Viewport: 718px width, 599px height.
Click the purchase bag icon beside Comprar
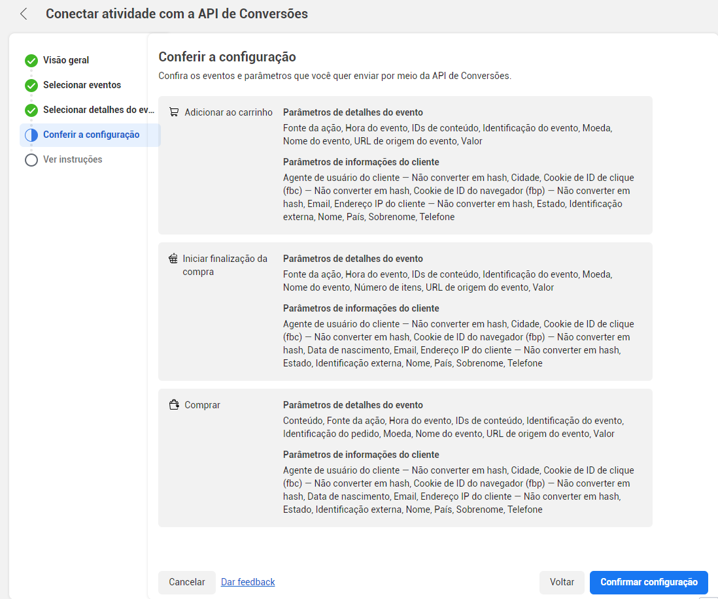[x=174, y=404]
